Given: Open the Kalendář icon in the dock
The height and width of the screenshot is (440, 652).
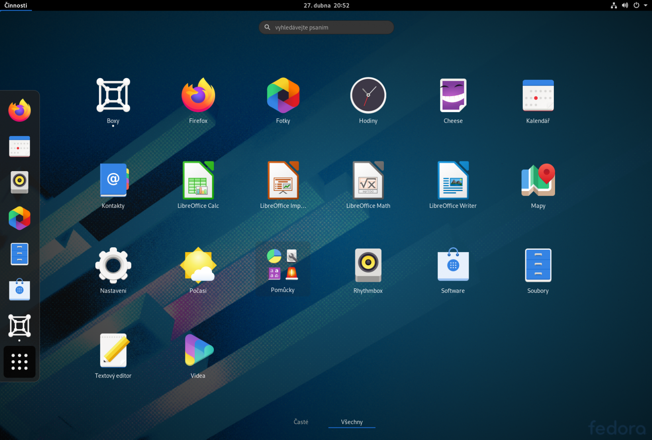Looking at the screenshot, I should (x=19, y=147).
